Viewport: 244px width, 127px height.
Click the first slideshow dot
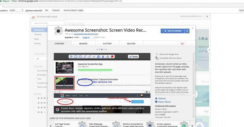97,50
